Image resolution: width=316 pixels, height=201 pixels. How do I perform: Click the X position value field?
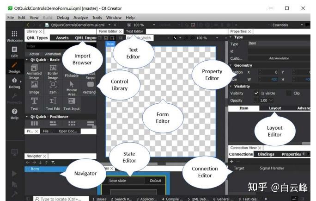point(270,72)
